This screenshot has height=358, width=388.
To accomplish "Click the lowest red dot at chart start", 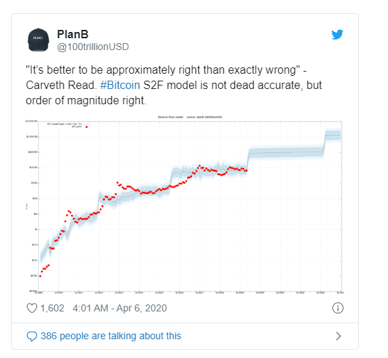I will tap(40, 276).
